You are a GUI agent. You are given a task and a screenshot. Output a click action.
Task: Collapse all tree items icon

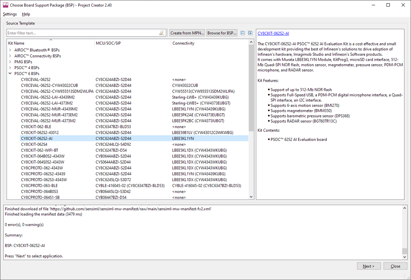point(243,33)
